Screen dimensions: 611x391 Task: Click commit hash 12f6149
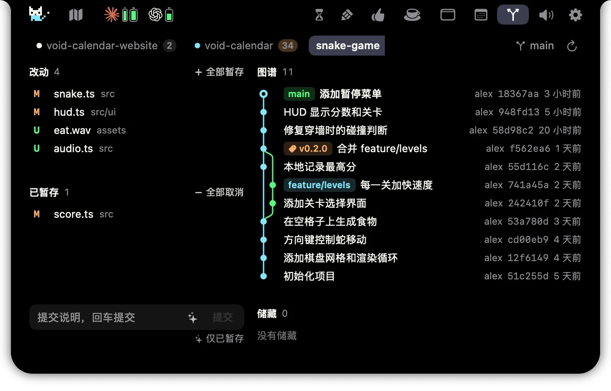528,258
